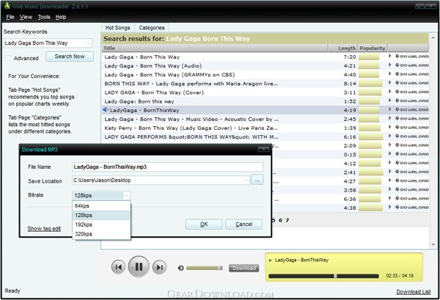
Task: Download the 2:09 length track
Action: click(411, 145)
